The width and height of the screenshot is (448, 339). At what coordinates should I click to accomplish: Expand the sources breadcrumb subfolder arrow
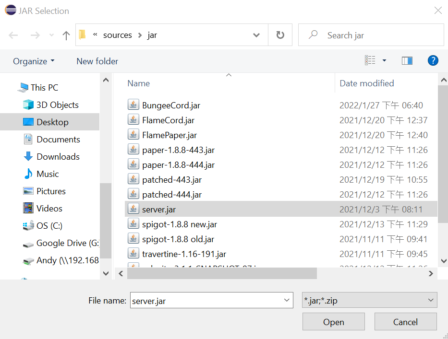pos(140,35)
